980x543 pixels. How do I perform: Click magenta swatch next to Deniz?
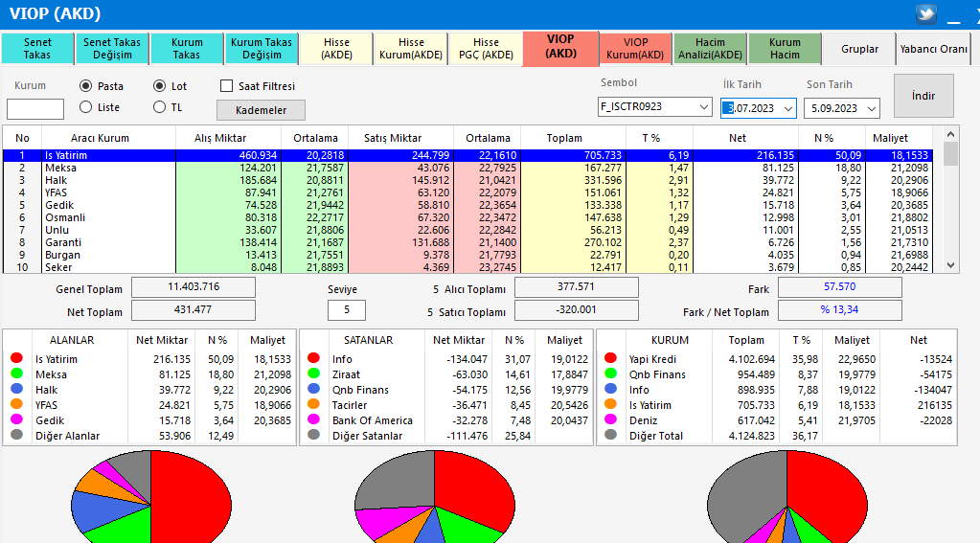click(610, 419)
